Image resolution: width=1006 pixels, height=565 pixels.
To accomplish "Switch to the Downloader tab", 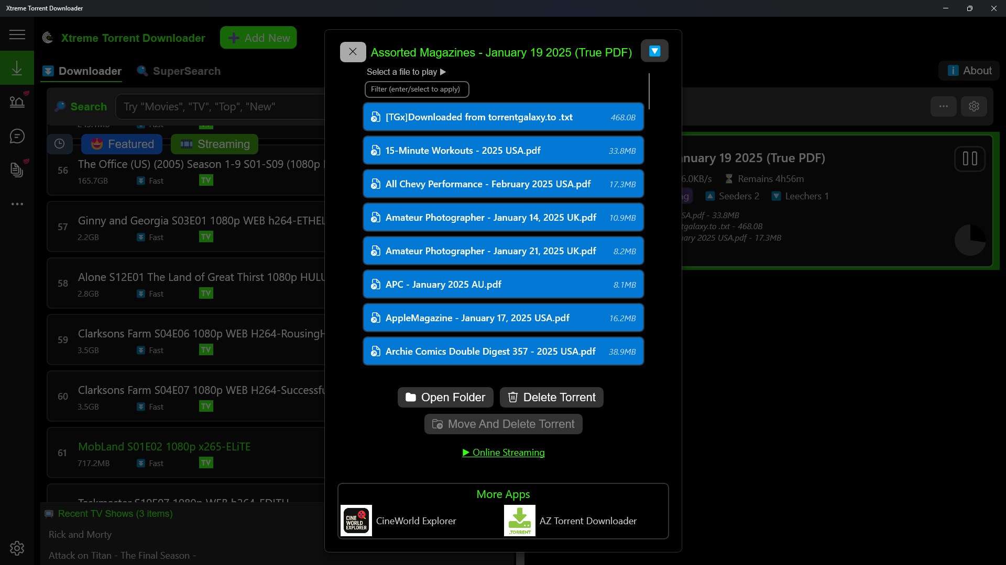I will point(82,71).
